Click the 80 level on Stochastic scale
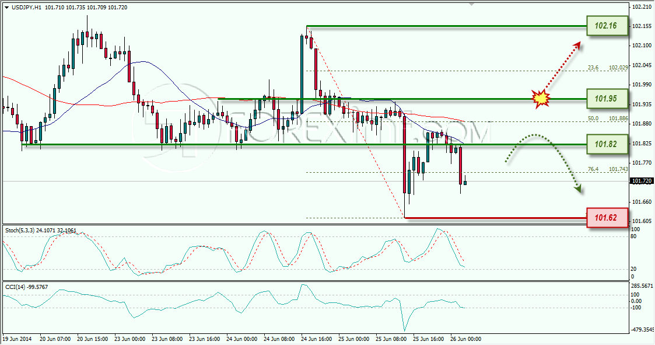655x345 pixels. click(633, 236)
